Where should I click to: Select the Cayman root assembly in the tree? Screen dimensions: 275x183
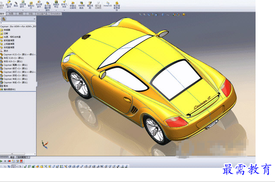click(x=18, y=26)
